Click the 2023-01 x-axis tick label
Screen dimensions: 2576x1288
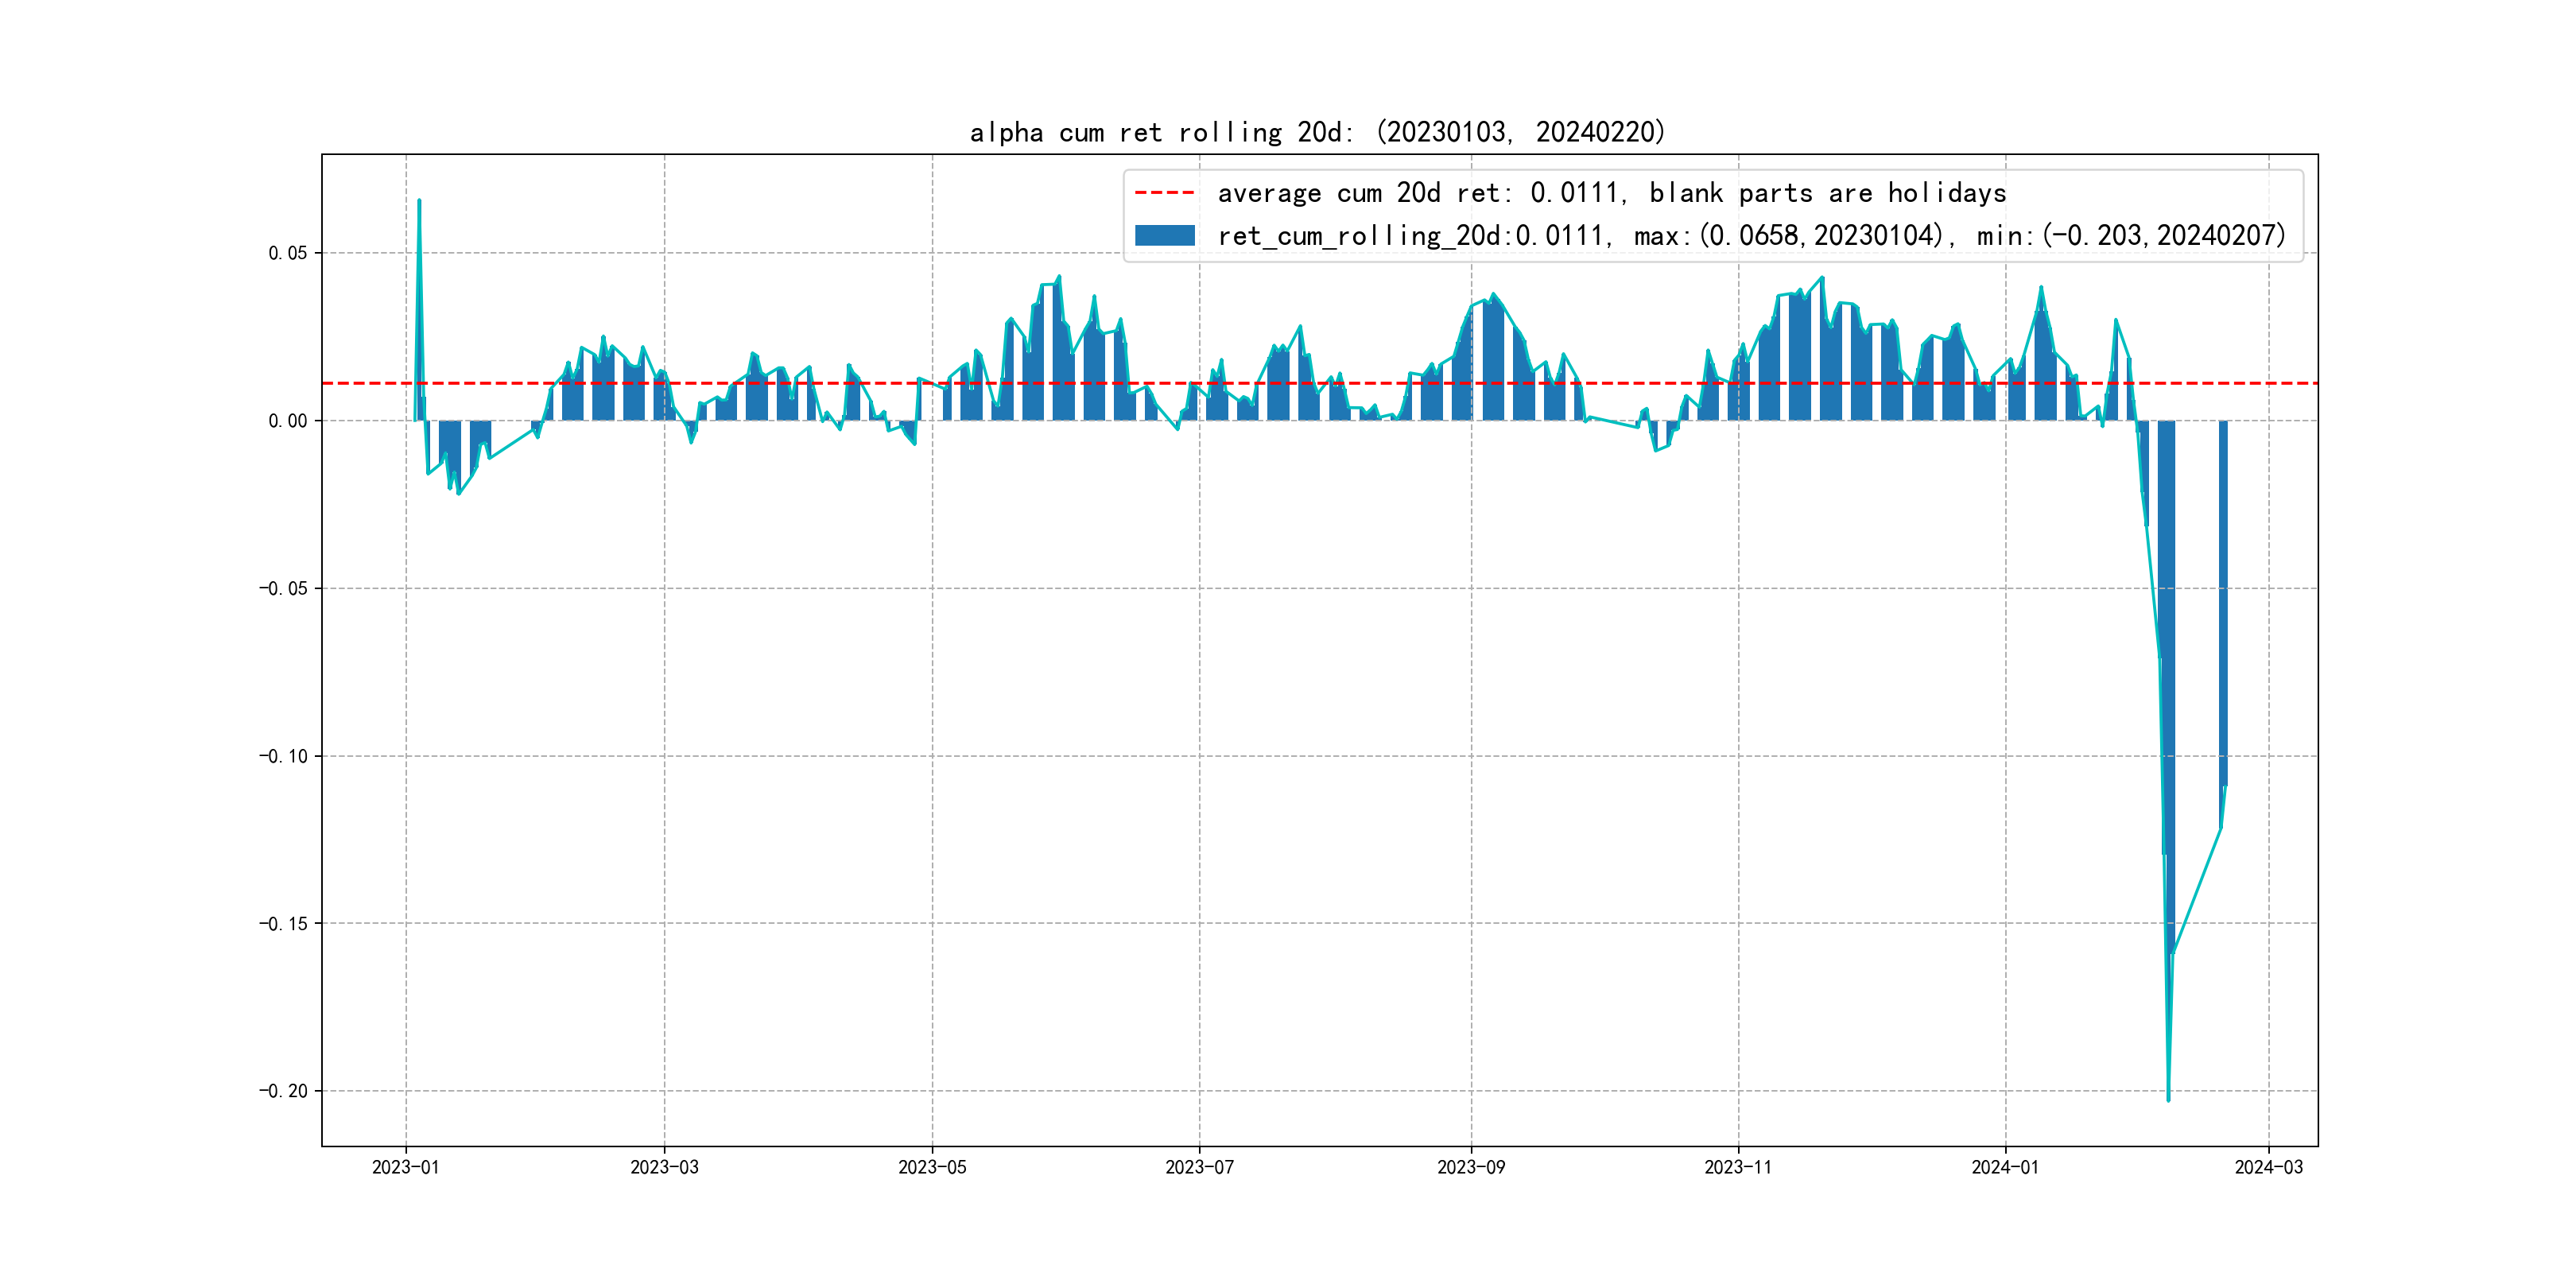click(x=405, y=1167)
